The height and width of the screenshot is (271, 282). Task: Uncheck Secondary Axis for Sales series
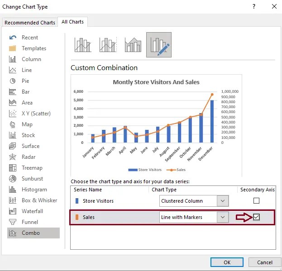click(256, 217)
